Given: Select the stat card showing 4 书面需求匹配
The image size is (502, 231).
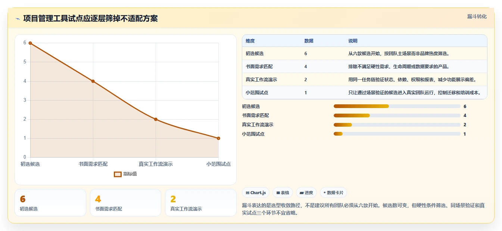Looking at the screenshot, I should (125, 203).
